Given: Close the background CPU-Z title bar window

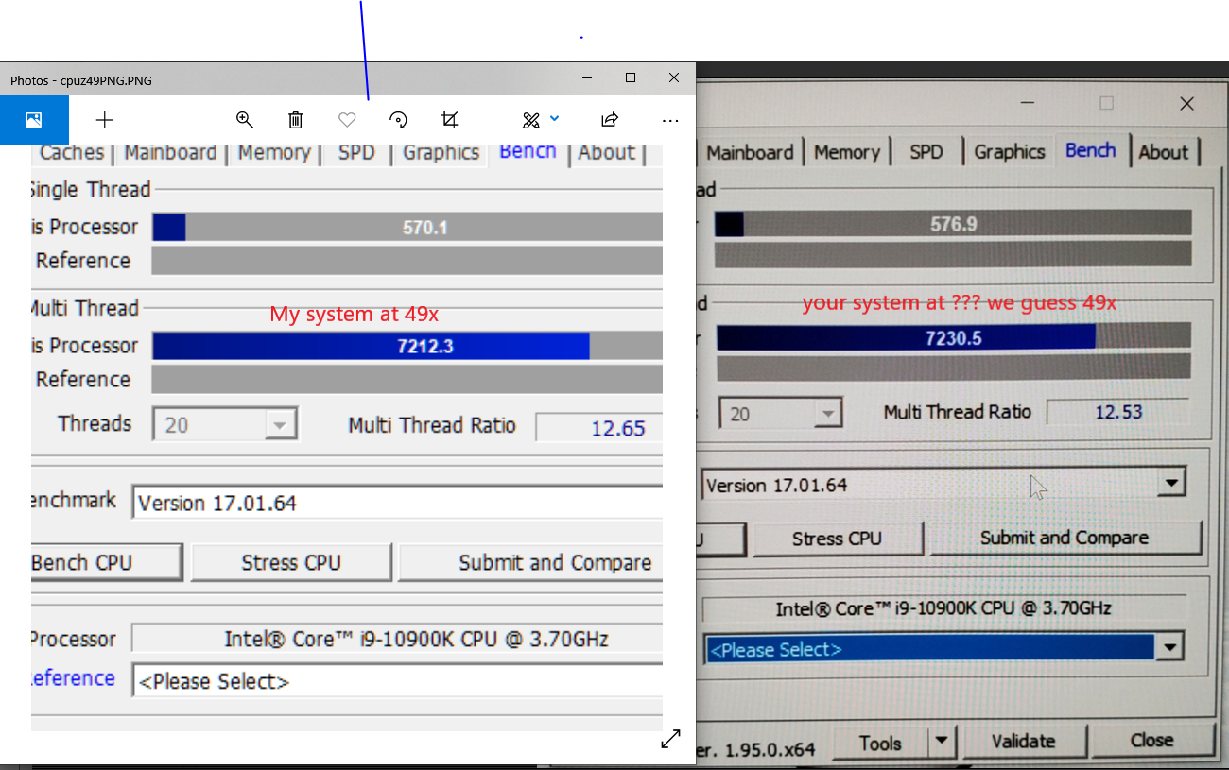Looking at the screenshot, I should point(1187,103).
